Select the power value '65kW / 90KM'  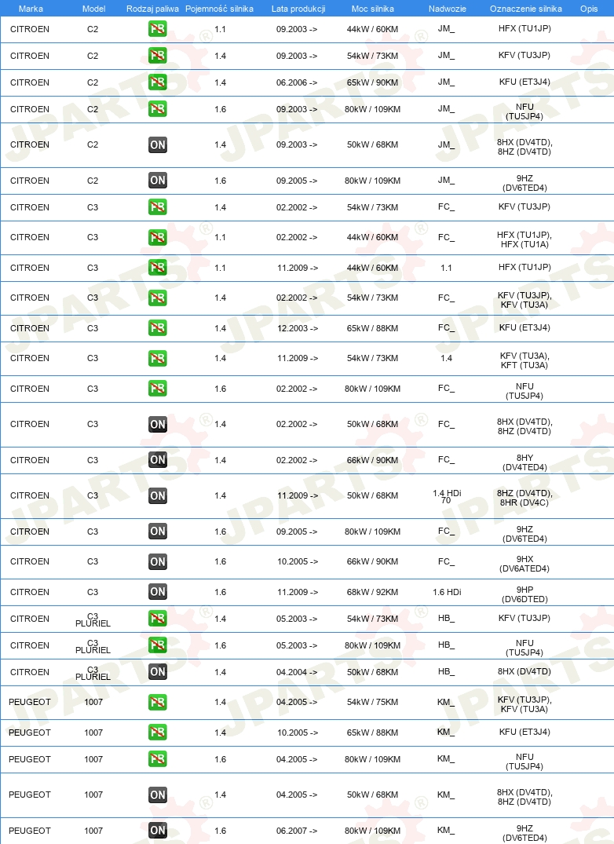tap(372, 83)
